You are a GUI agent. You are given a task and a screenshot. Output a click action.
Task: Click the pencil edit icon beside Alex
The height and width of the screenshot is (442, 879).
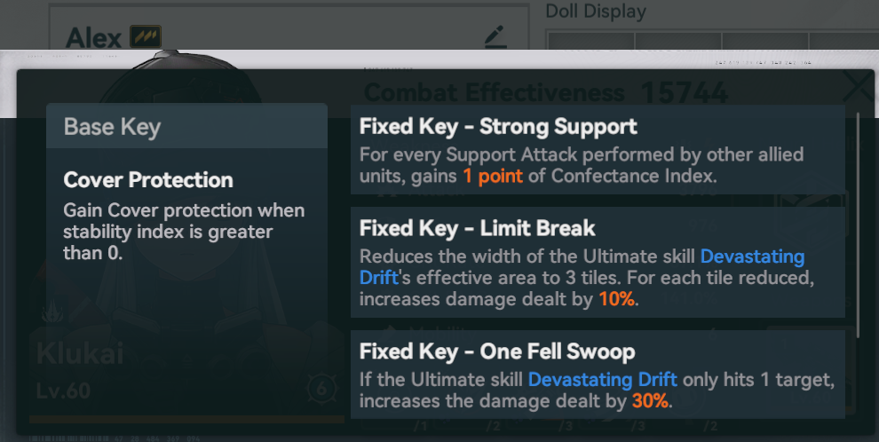(495, 37)
